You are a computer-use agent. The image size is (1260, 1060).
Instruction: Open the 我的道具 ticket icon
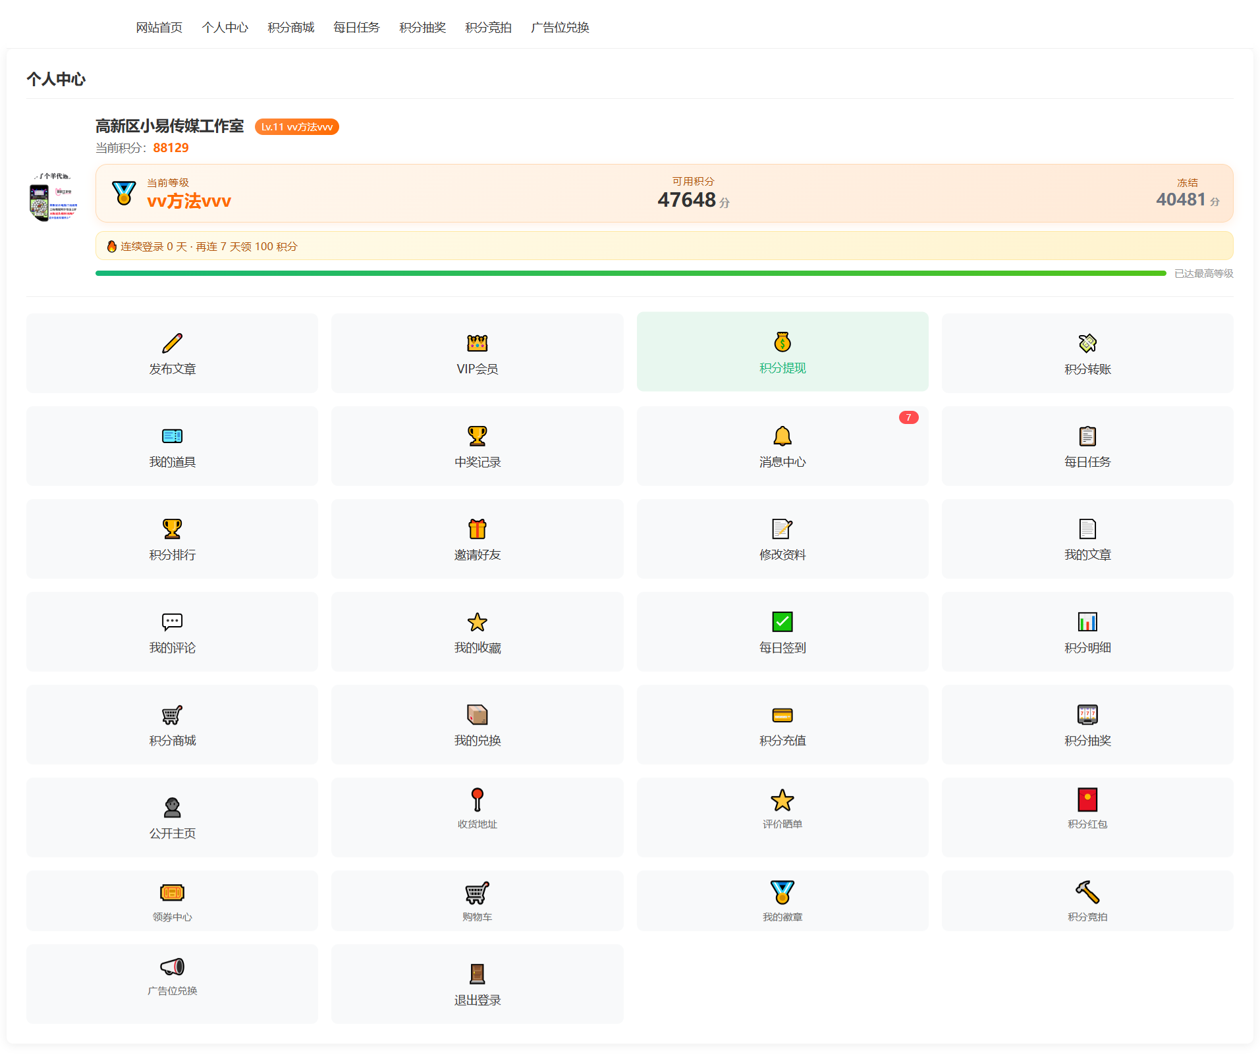(x=172, y=436)
